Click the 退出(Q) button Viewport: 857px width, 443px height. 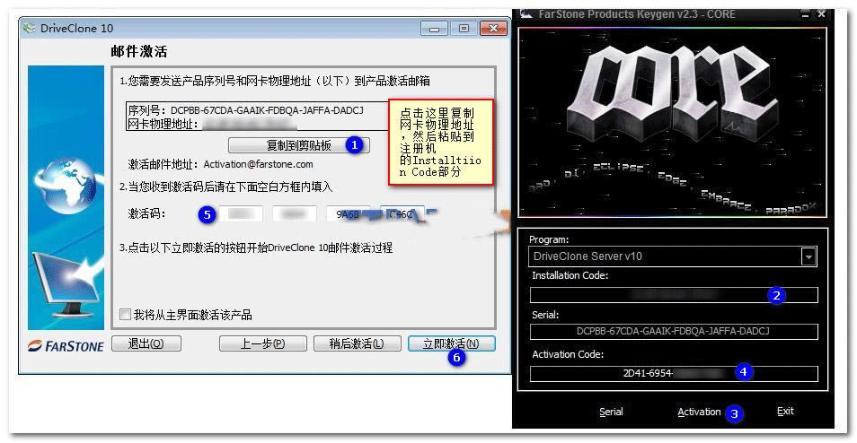point(146,343)
